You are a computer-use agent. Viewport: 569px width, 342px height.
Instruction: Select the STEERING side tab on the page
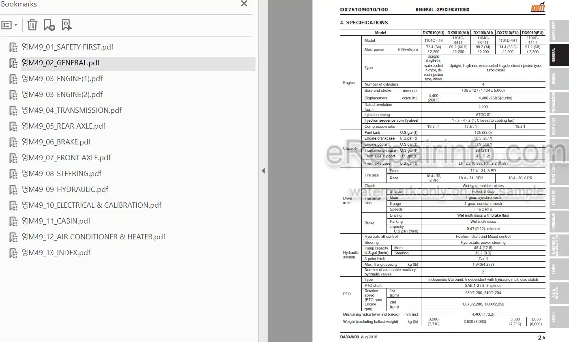[559, 198]
